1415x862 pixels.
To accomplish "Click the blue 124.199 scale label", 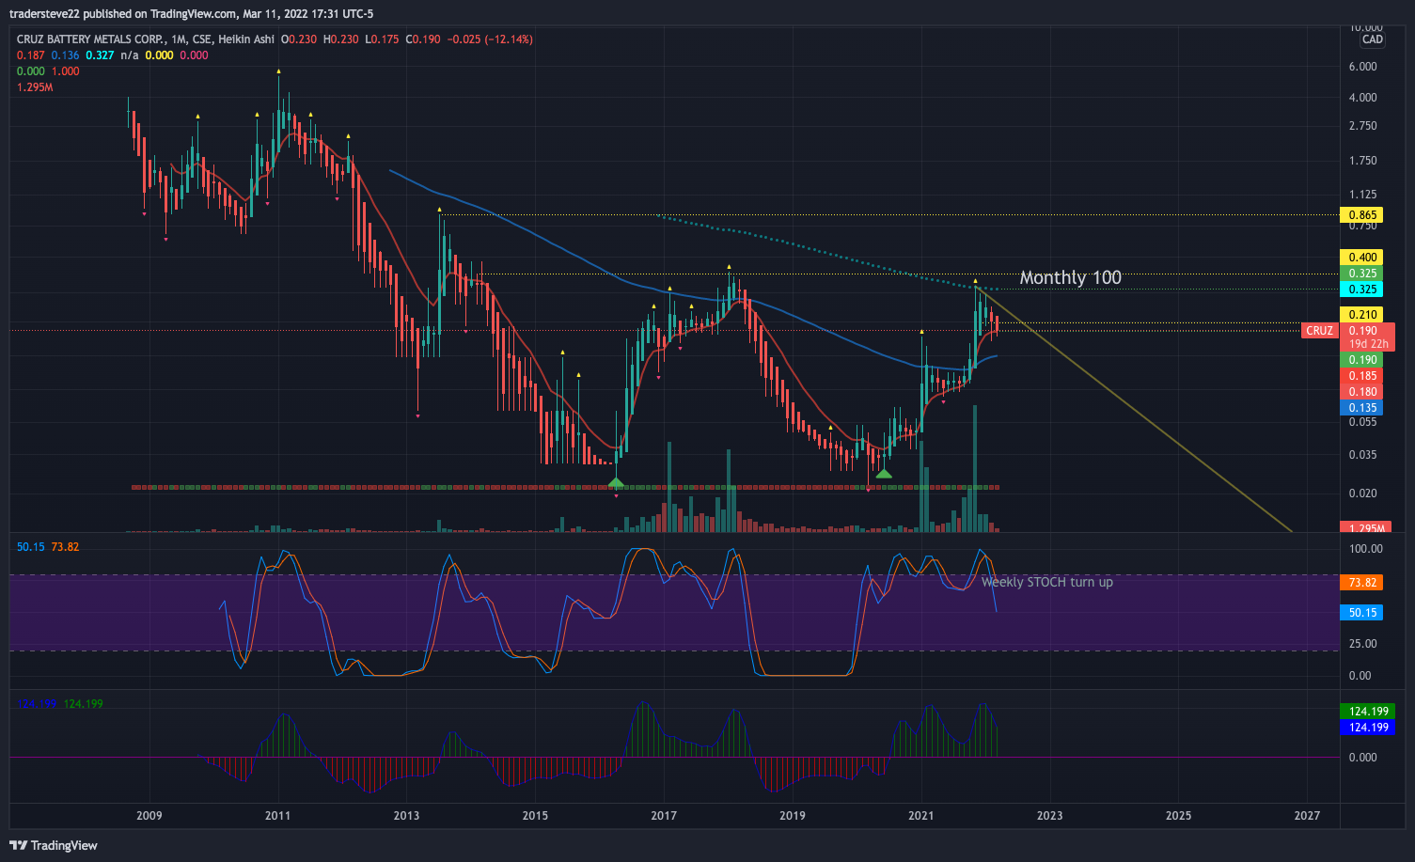I will [x=1368, y=728].
